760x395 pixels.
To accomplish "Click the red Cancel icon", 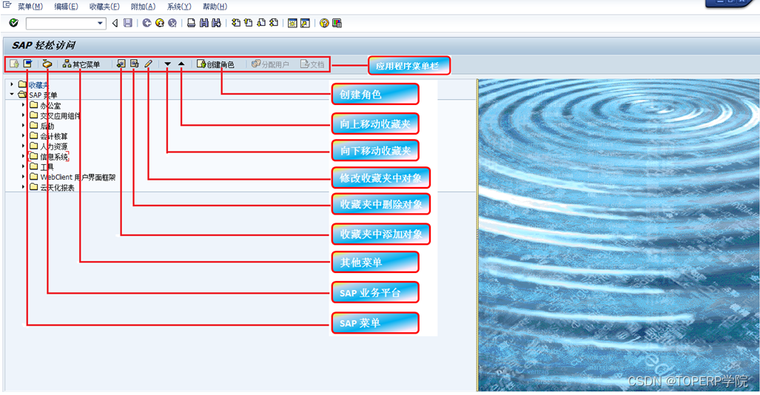I will pos(172,23).
